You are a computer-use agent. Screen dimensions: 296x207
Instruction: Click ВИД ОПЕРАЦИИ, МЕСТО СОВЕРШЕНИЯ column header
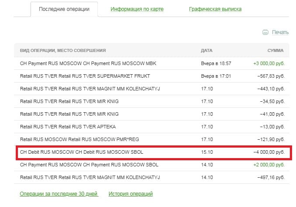click(x=63, y=51)
